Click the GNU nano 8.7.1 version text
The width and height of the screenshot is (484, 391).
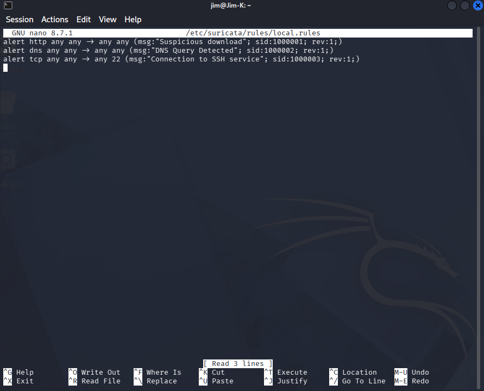coord(42,33)
